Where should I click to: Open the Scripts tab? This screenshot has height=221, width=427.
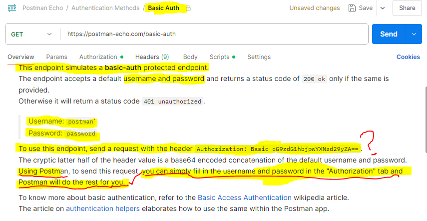click(219, 57)
